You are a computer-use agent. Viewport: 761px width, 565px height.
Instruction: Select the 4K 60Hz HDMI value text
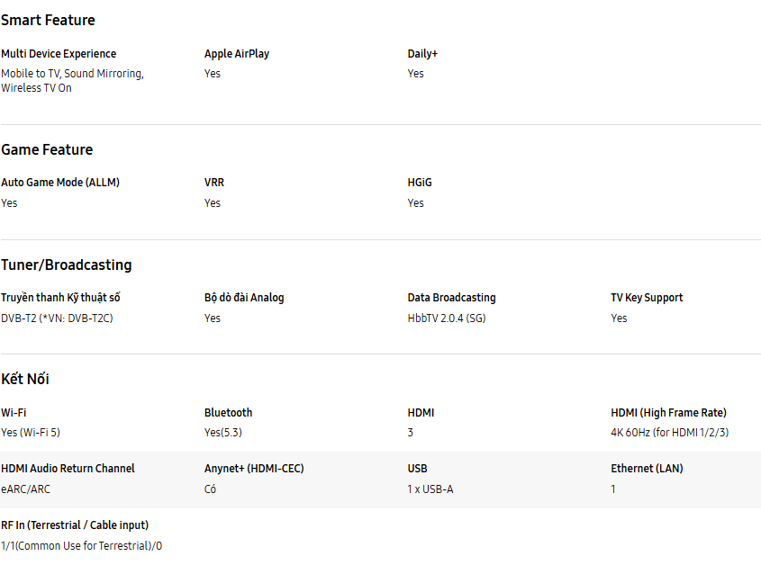click(x=669, y=433)
